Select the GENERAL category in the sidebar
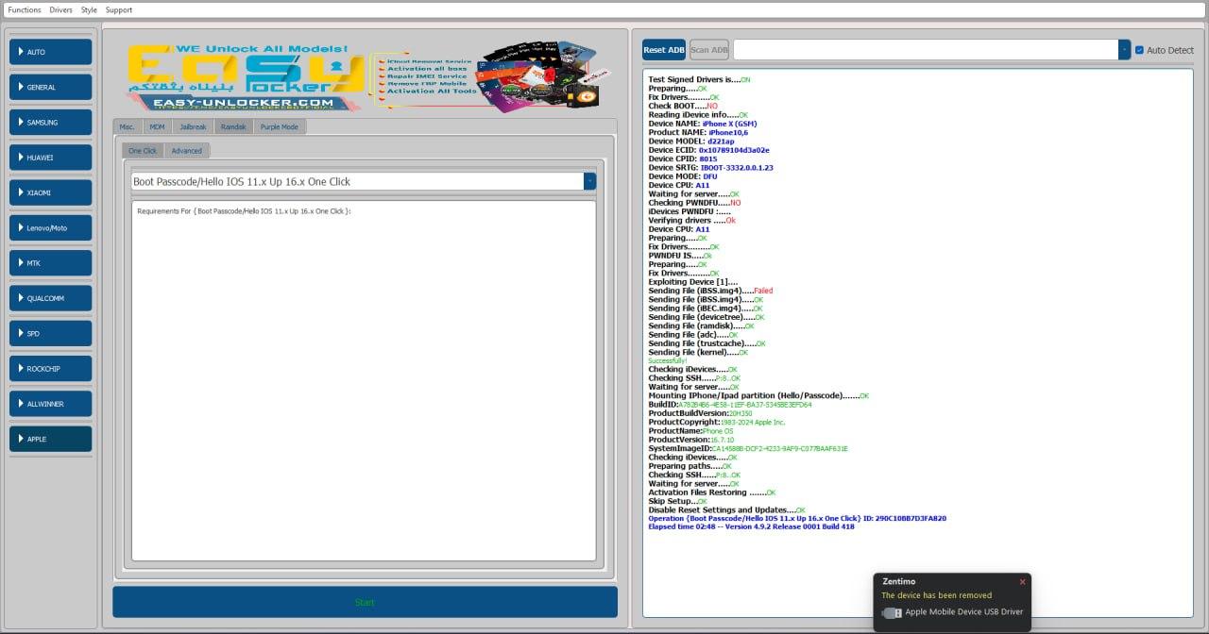This screenshot has height=634, width=1209. 51,87
